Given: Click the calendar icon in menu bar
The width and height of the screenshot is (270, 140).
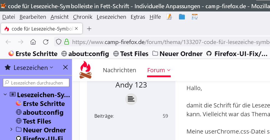Looking at the screenshot, I should point(195,17).
